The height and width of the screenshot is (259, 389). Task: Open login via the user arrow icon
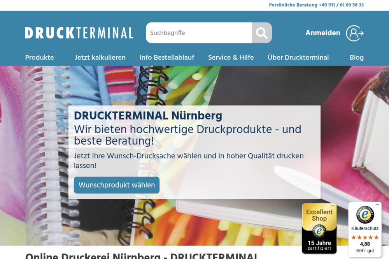(x=354, y=33)
